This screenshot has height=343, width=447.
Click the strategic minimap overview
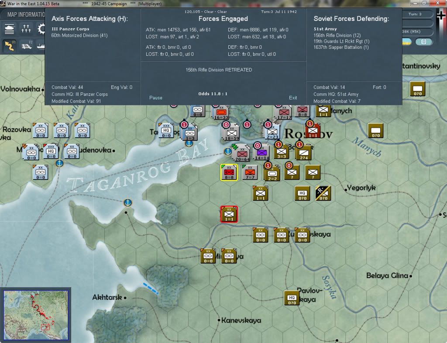(36, 315)
